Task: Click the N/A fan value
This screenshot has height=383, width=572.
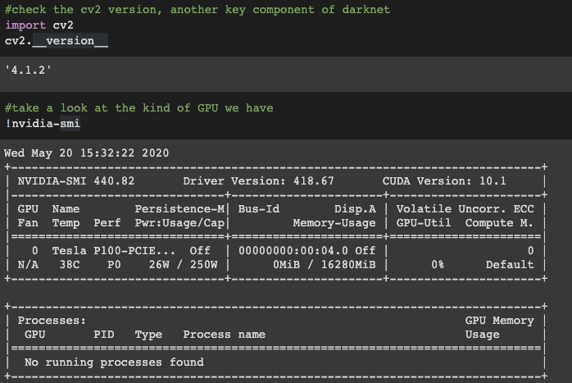Action: click(28, 264)
